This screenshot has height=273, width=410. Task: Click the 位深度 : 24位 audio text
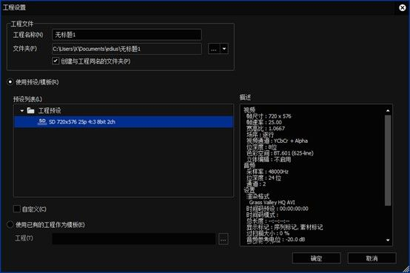[263, 178]
